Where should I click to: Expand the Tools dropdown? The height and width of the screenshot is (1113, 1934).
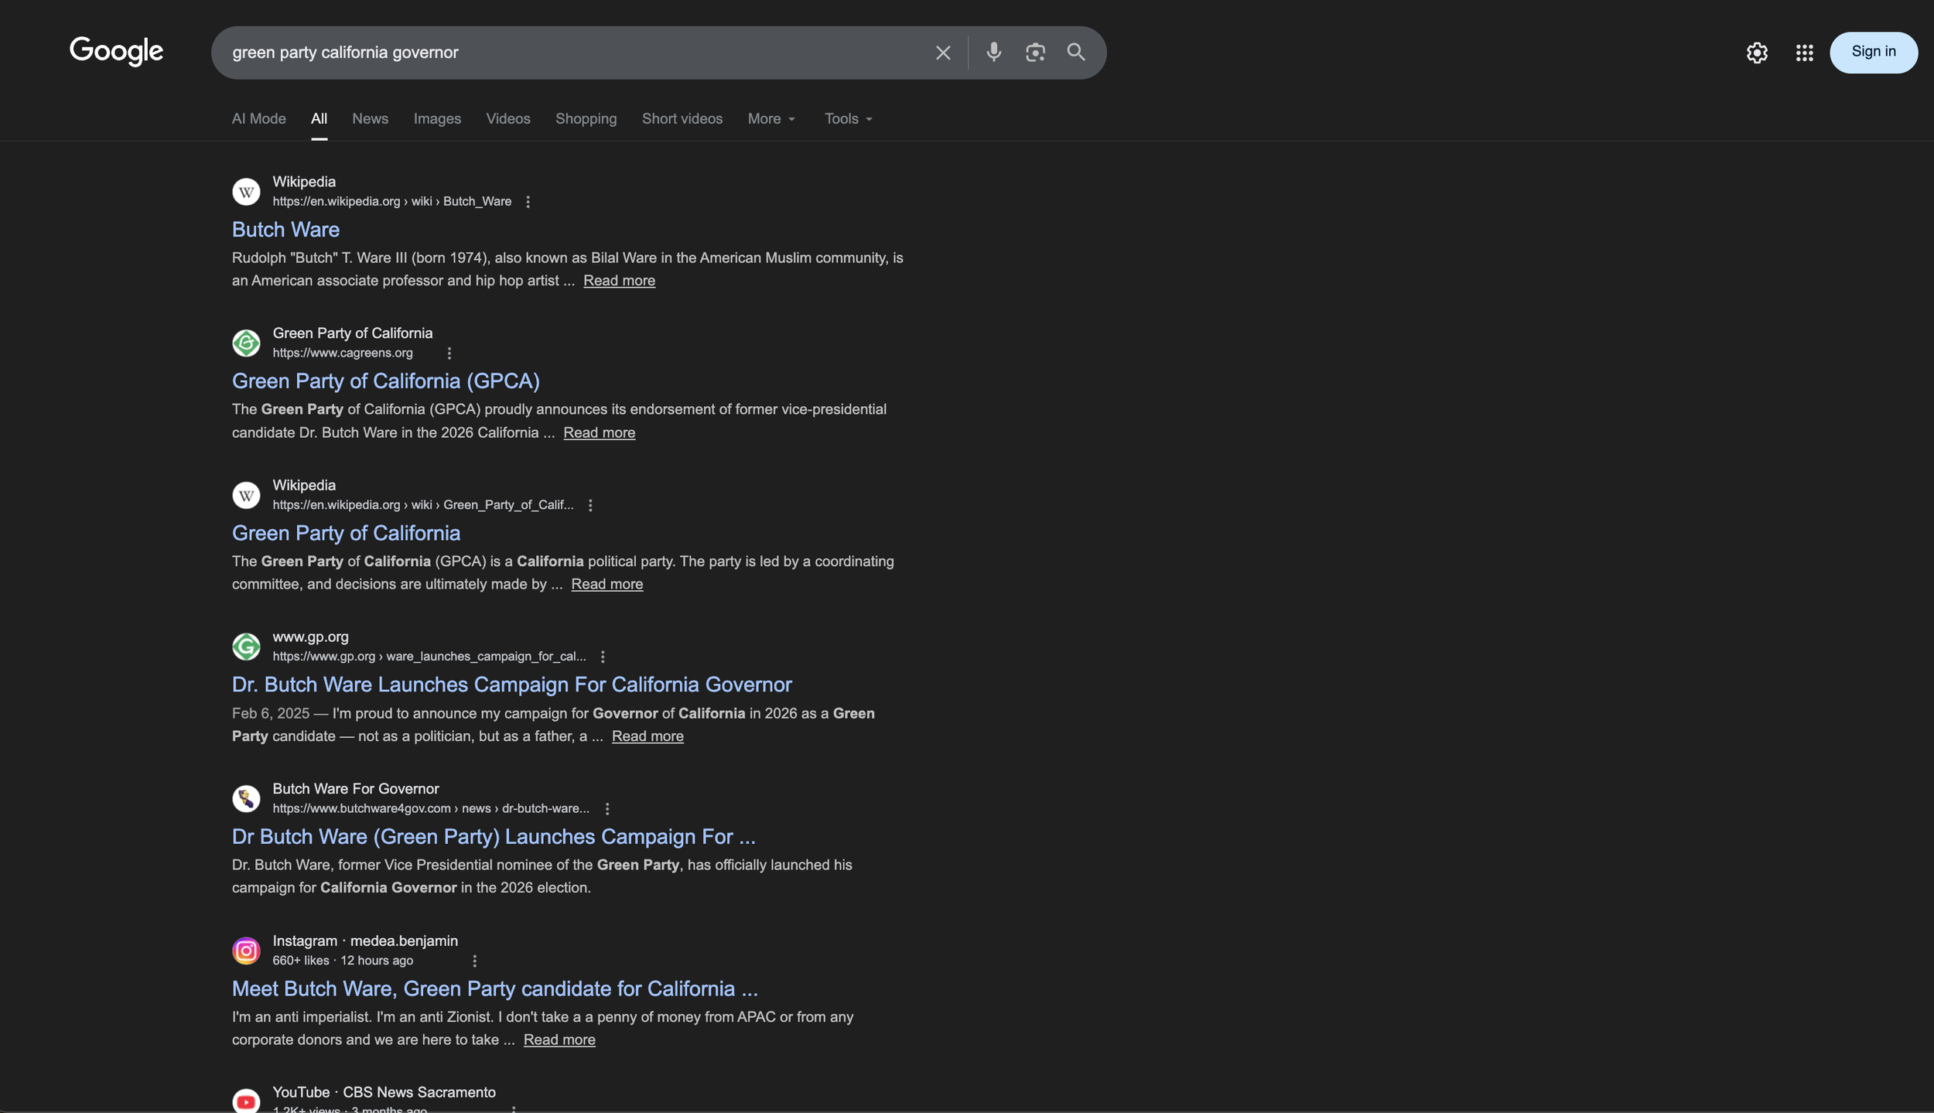(848, 119)
